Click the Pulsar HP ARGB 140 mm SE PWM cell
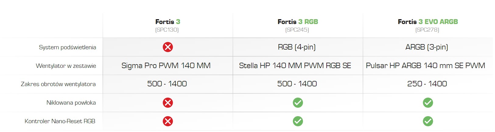495x132 pixels. click(425, 65)
